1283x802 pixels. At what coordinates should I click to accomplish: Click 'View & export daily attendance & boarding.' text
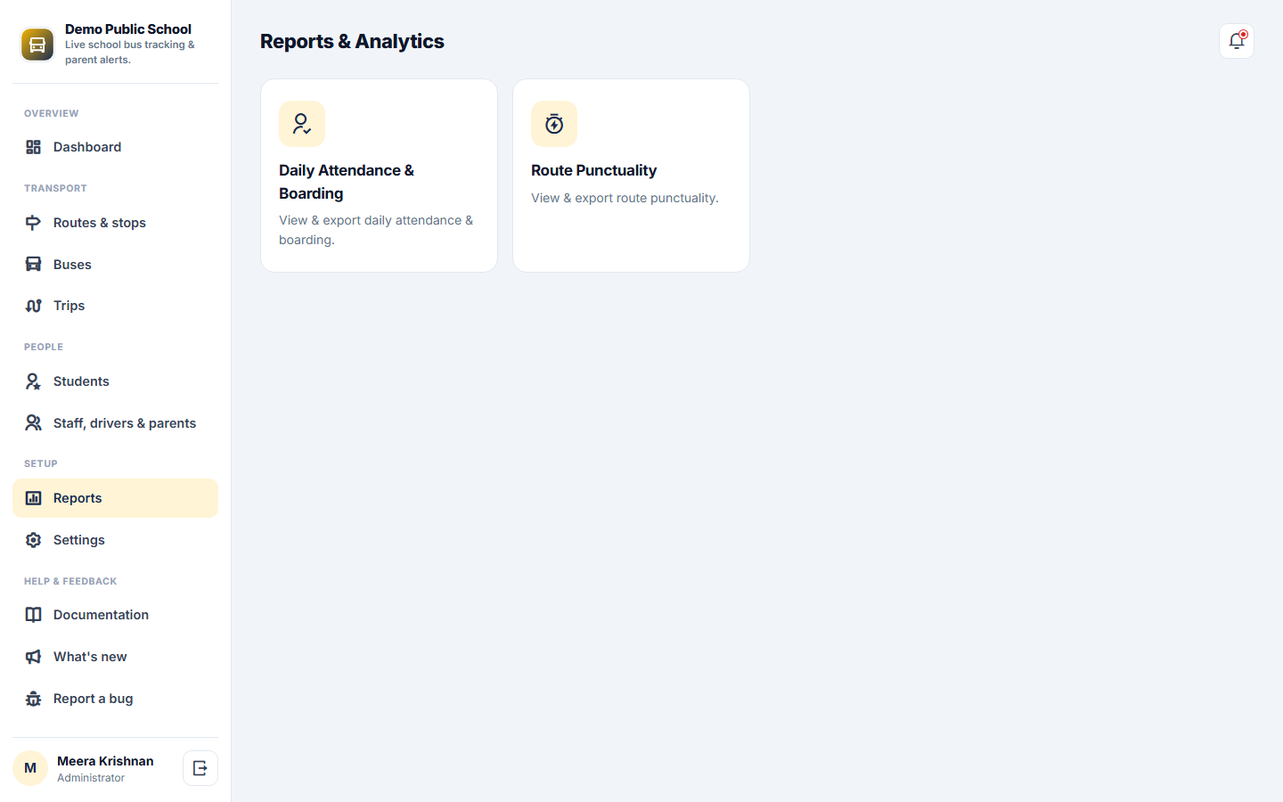[x=376, y=230]
